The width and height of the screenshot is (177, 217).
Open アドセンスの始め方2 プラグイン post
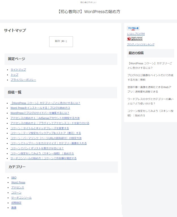50,123
